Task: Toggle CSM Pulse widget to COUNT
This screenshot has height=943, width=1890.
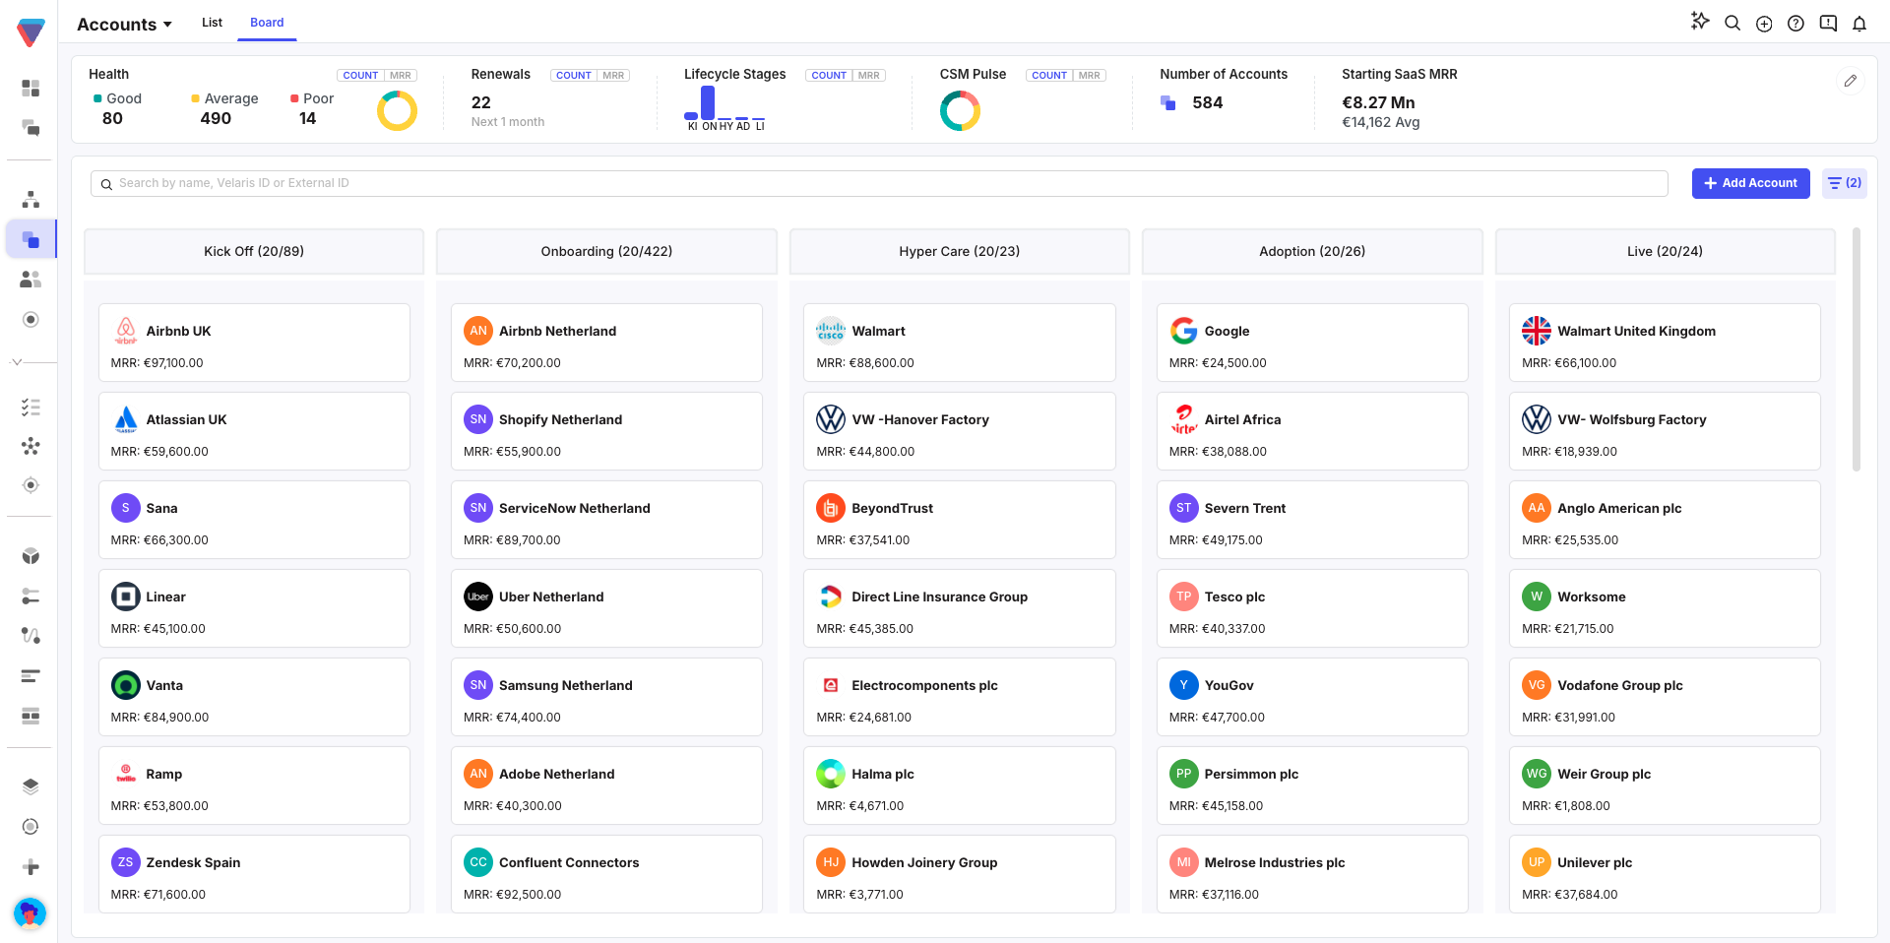Action: click(1049, 76)
